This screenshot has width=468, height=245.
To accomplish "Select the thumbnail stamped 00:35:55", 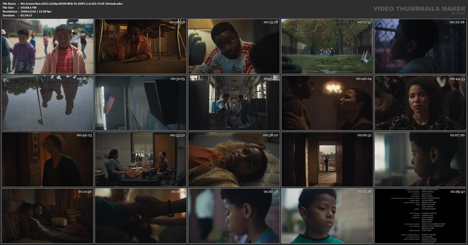I will (x=234, y=103).
